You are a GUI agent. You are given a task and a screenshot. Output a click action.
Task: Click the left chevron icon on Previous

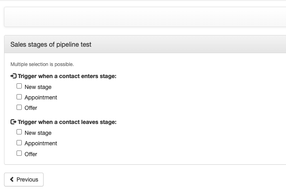pyautogui.click(x=12, y=180)
